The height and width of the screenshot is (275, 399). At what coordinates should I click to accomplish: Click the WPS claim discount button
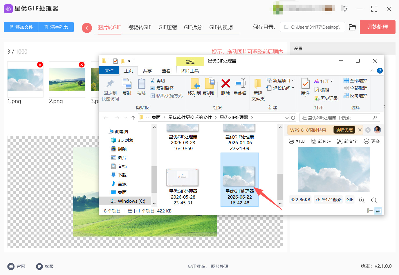pos(344,130)
